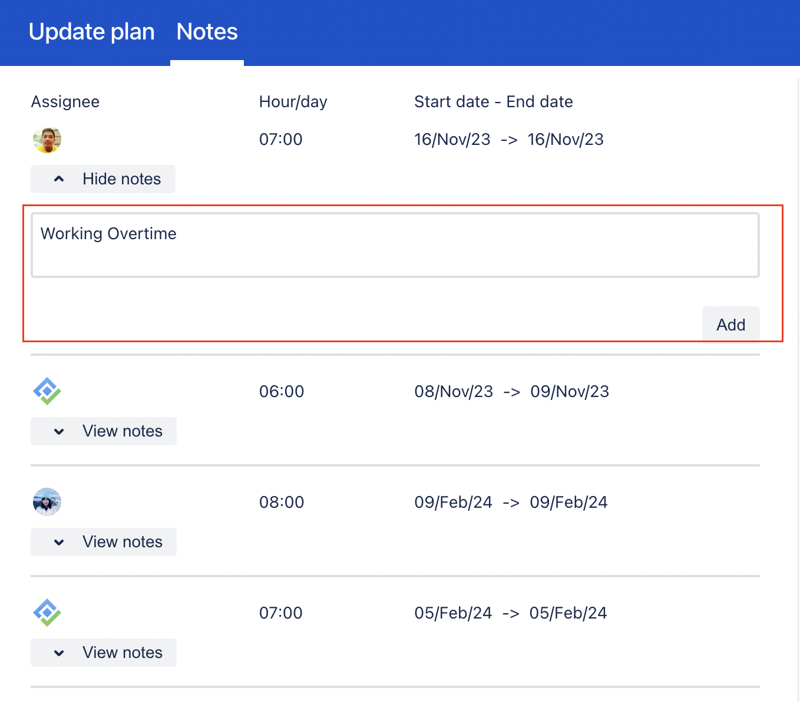
Task: Click the 06:00 hour/day value
Action: pyautogui.click(x=282, y=392)
